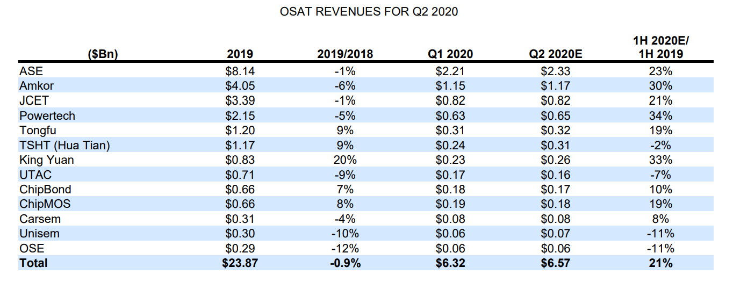Click UTAC Q2 2020E value '$0.16'
Viewport: 733px width, 282px height.
point(556,175)
